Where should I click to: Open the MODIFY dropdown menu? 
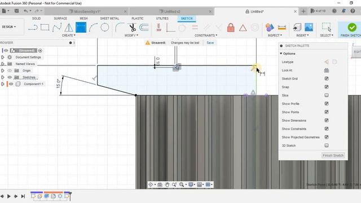click(131, 36)
